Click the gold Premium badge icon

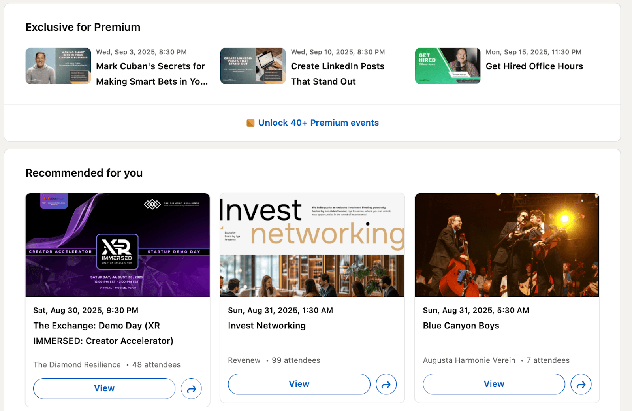(x=250, y=123)
